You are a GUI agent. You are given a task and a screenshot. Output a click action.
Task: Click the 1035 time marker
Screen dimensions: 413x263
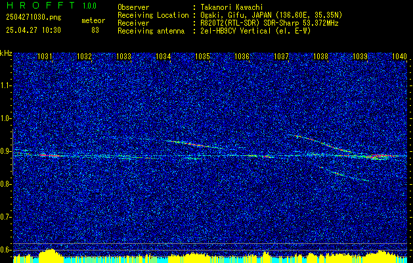coord(202,56)
